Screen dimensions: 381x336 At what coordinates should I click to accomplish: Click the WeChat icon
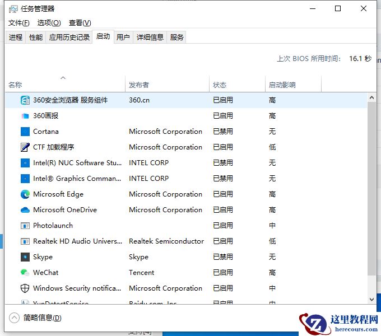[25, 273]
